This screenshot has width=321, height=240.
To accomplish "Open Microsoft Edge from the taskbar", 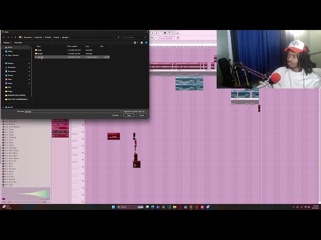I will 152,207.
